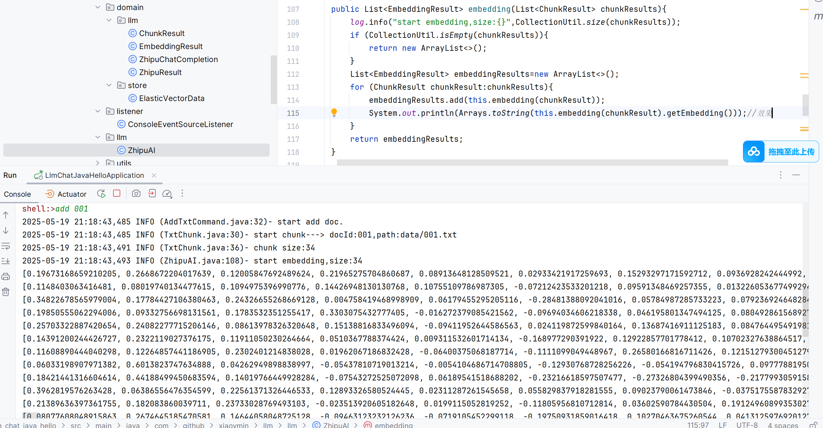
Task: Clear console with trash icon
Action: pos(6,292)
